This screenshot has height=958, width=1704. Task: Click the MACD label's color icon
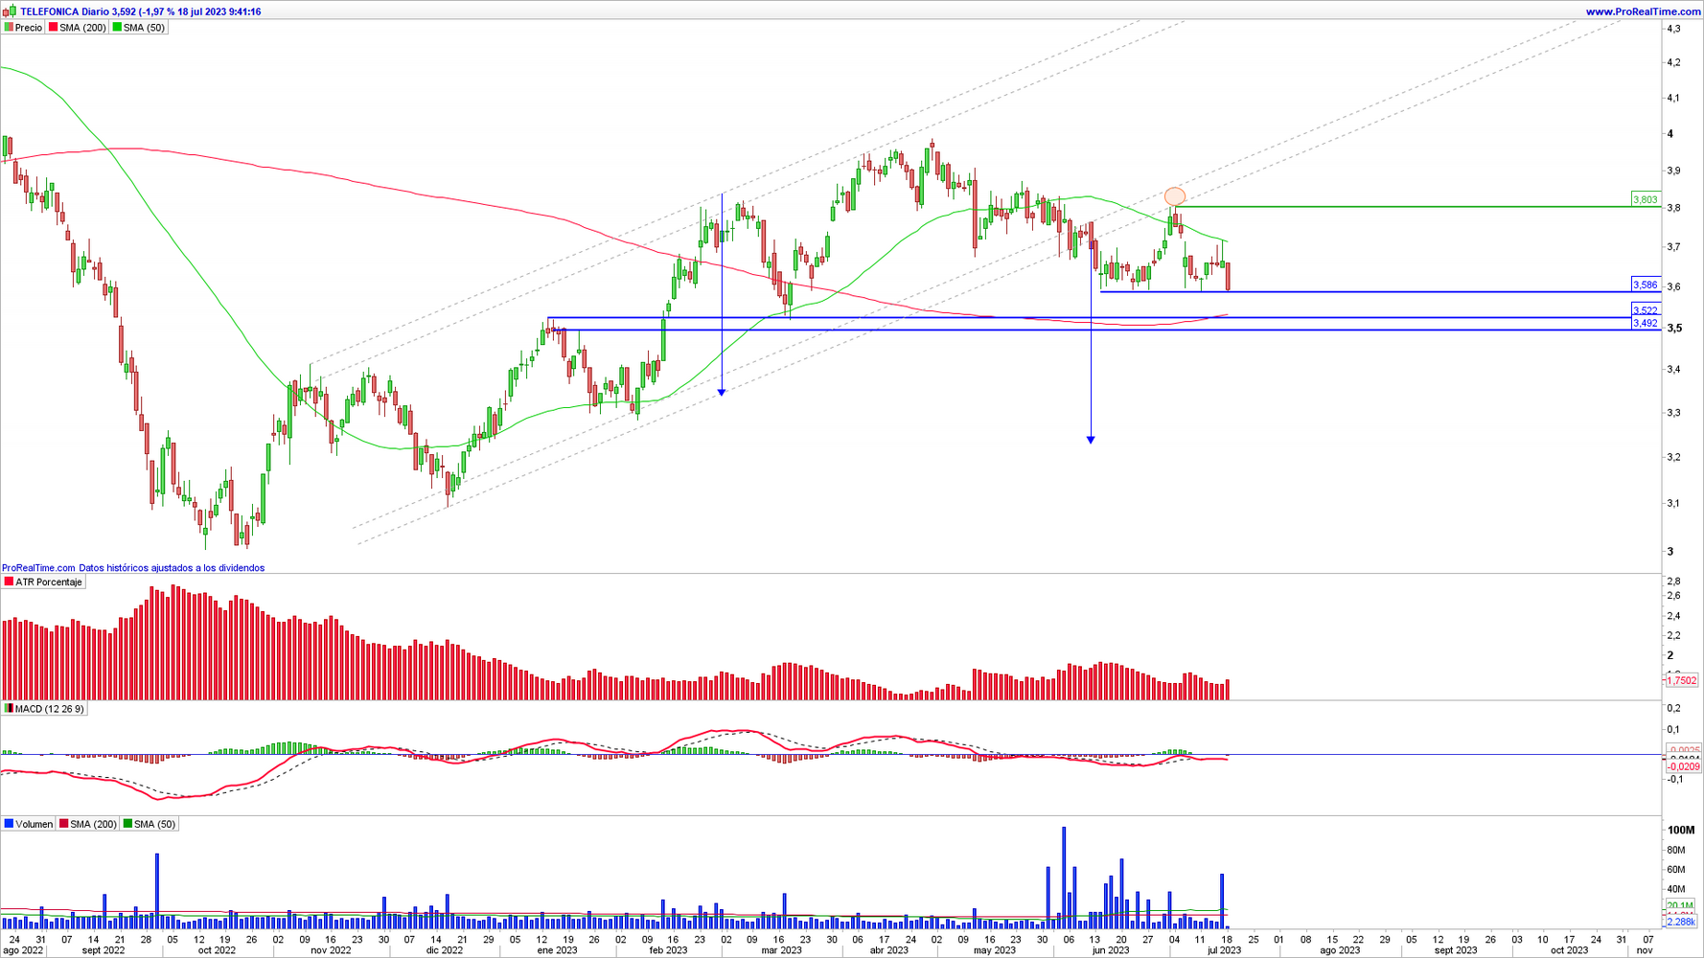(x=9, y=709)
